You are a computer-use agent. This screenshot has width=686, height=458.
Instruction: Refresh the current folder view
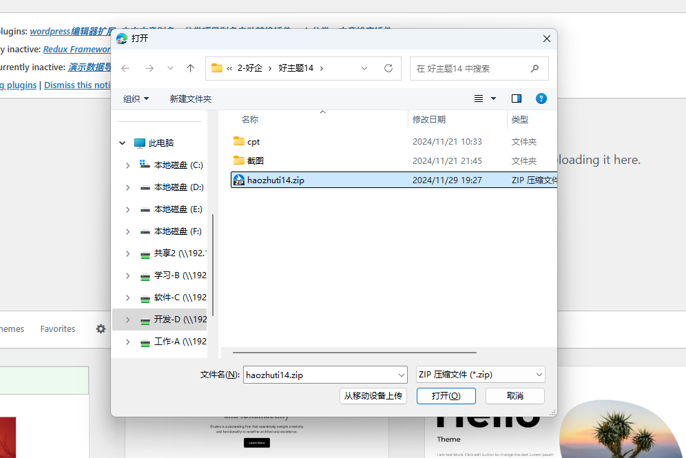pos(388,68)
